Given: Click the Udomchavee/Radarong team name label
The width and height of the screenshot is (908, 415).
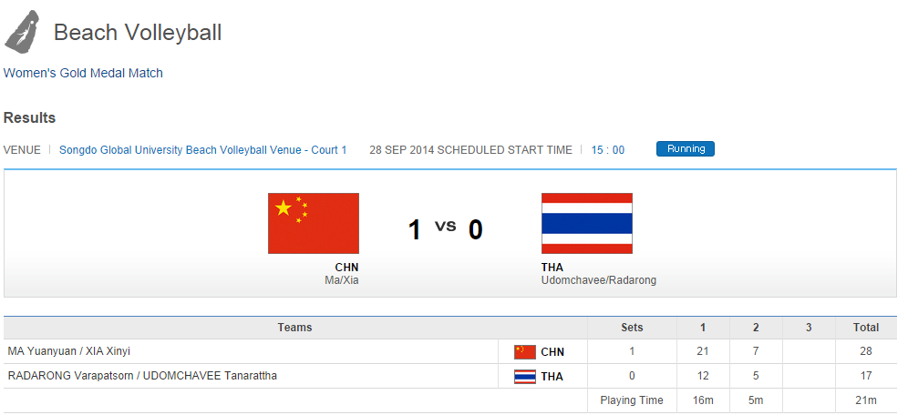Looking at the screenshot, I should [x=598, y=280].
